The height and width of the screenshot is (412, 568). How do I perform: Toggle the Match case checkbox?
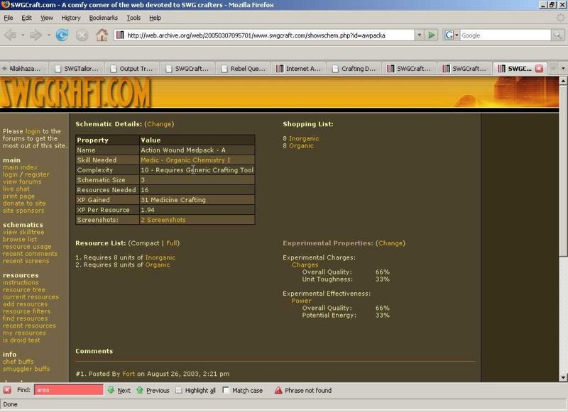tap(226, 390)
